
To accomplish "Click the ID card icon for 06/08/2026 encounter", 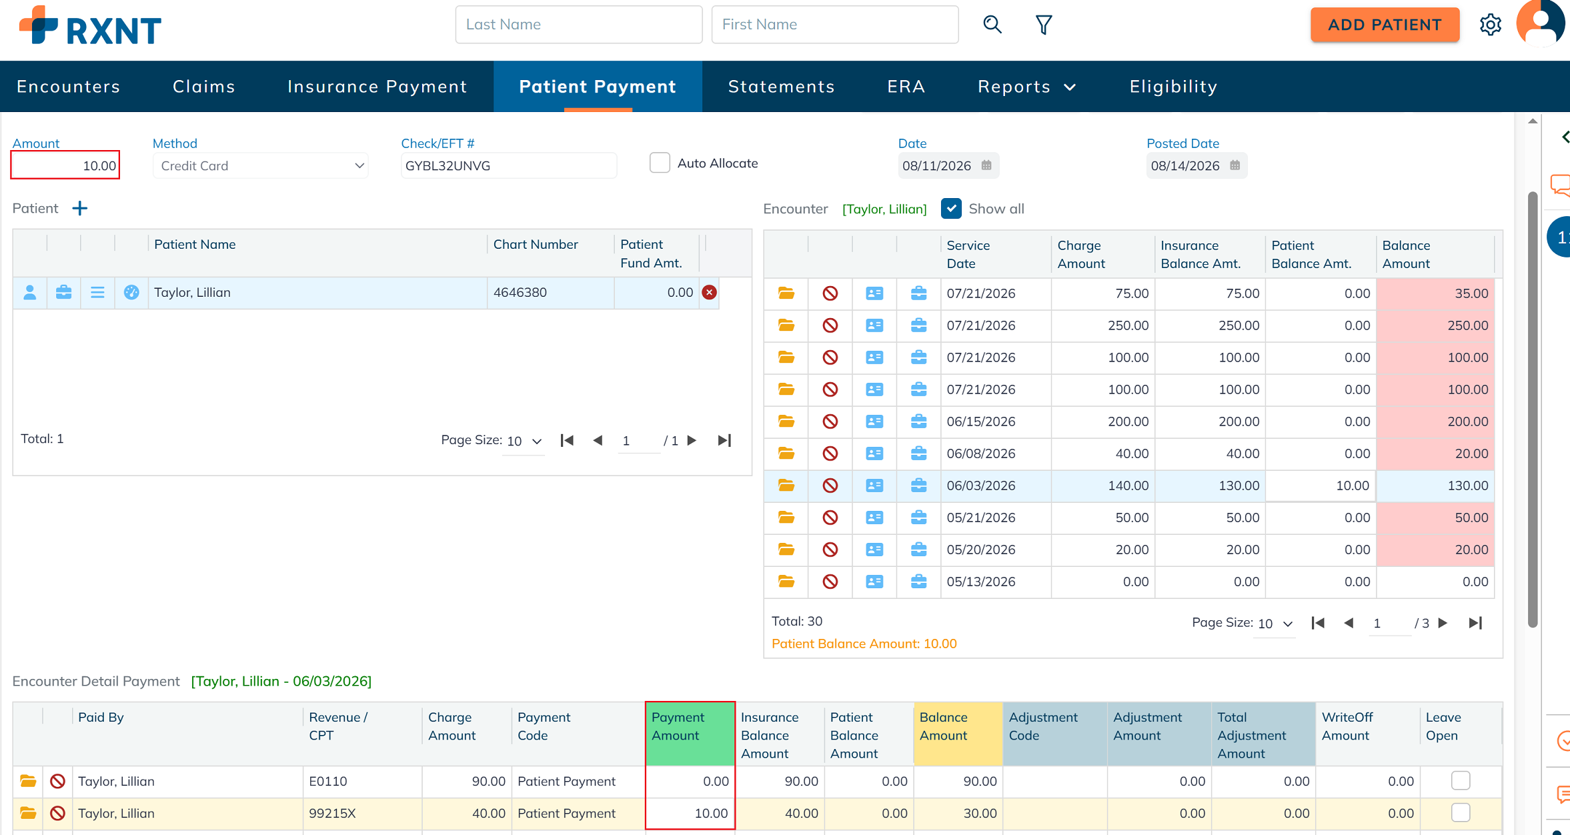I will click(x=874, y=454).
